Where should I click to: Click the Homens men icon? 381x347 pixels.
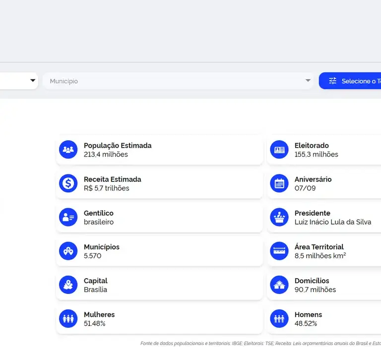coord(279,318)
